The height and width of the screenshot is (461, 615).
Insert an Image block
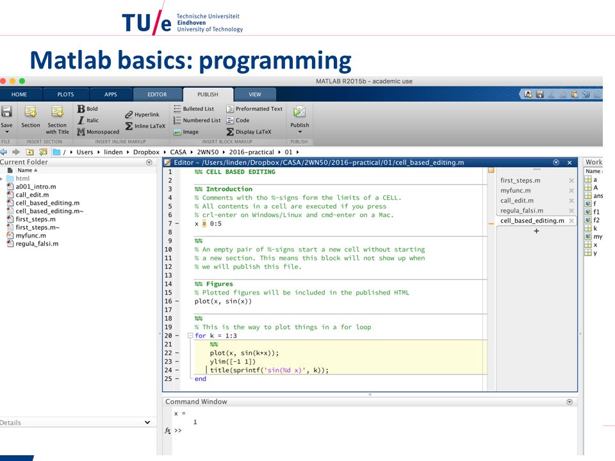tap(186, 132)
